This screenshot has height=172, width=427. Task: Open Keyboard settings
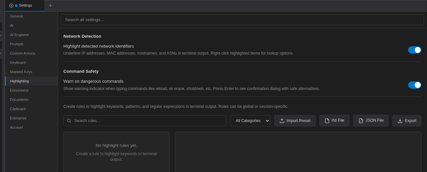click(x=32, y=63)
